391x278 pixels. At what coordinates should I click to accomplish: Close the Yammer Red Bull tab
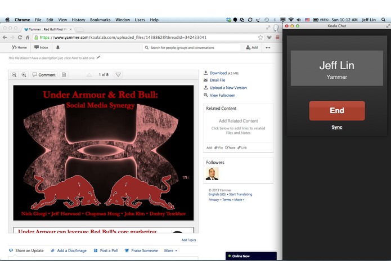coord(70,29)
